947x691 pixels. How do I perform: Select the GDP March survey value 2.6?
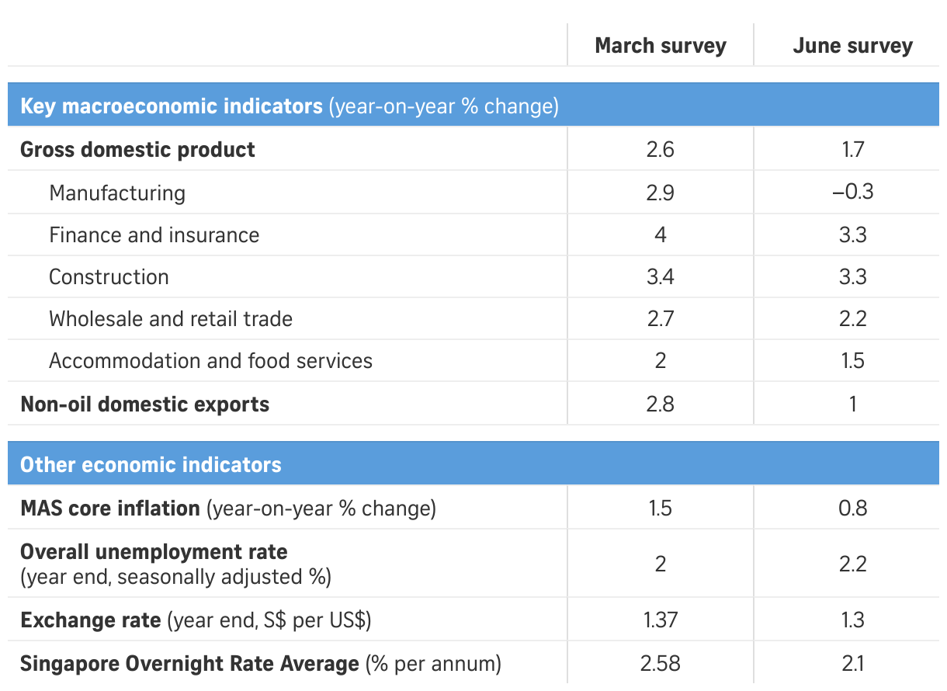coord(660,150)
